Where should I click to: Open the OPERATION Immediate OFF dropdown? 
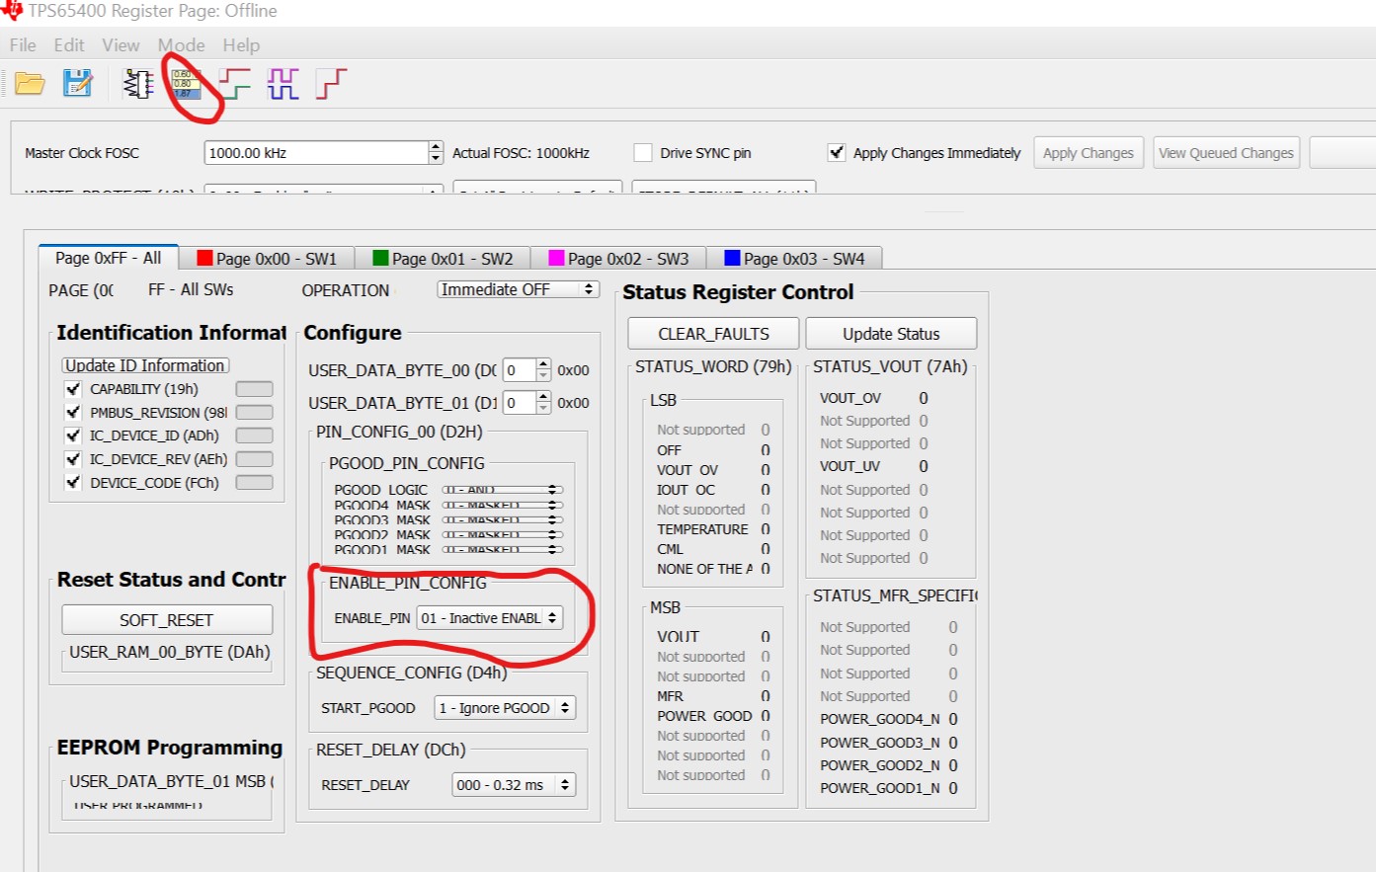click(x=519, y=289)
